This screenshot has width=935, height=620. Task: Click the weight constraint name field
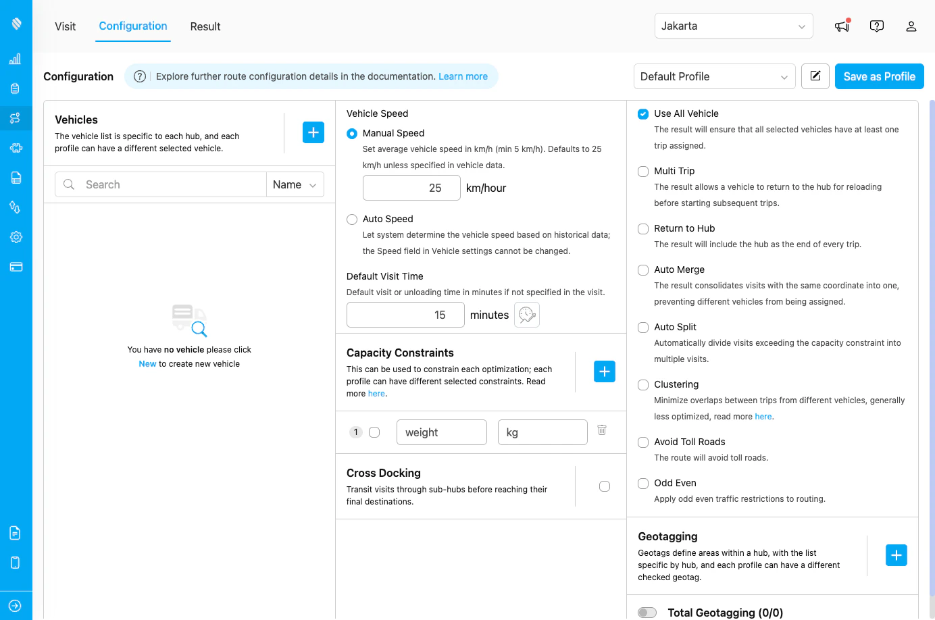pos(442,432)
